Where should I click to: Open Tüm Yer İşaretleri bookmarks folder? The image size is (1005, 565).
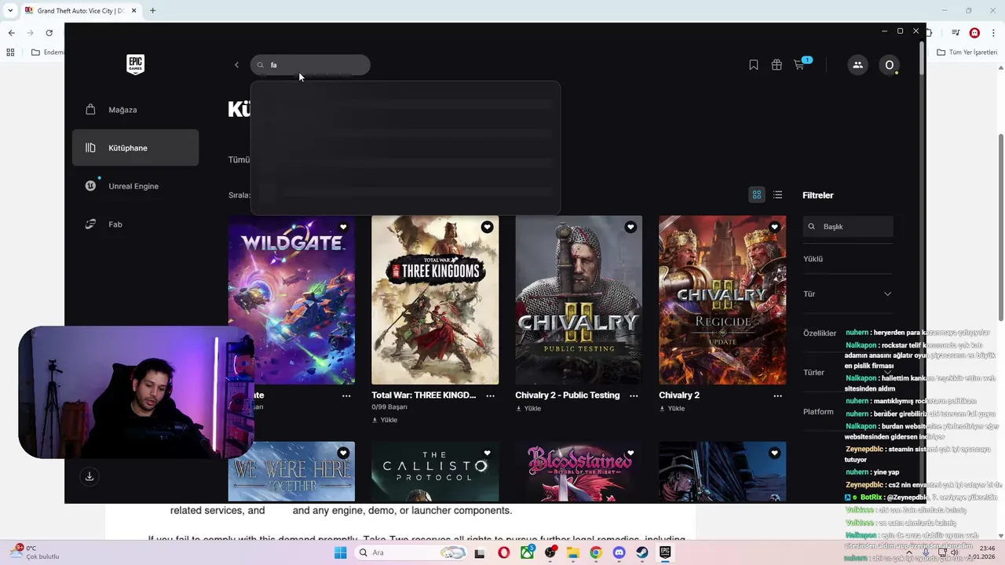click(967, 53)
